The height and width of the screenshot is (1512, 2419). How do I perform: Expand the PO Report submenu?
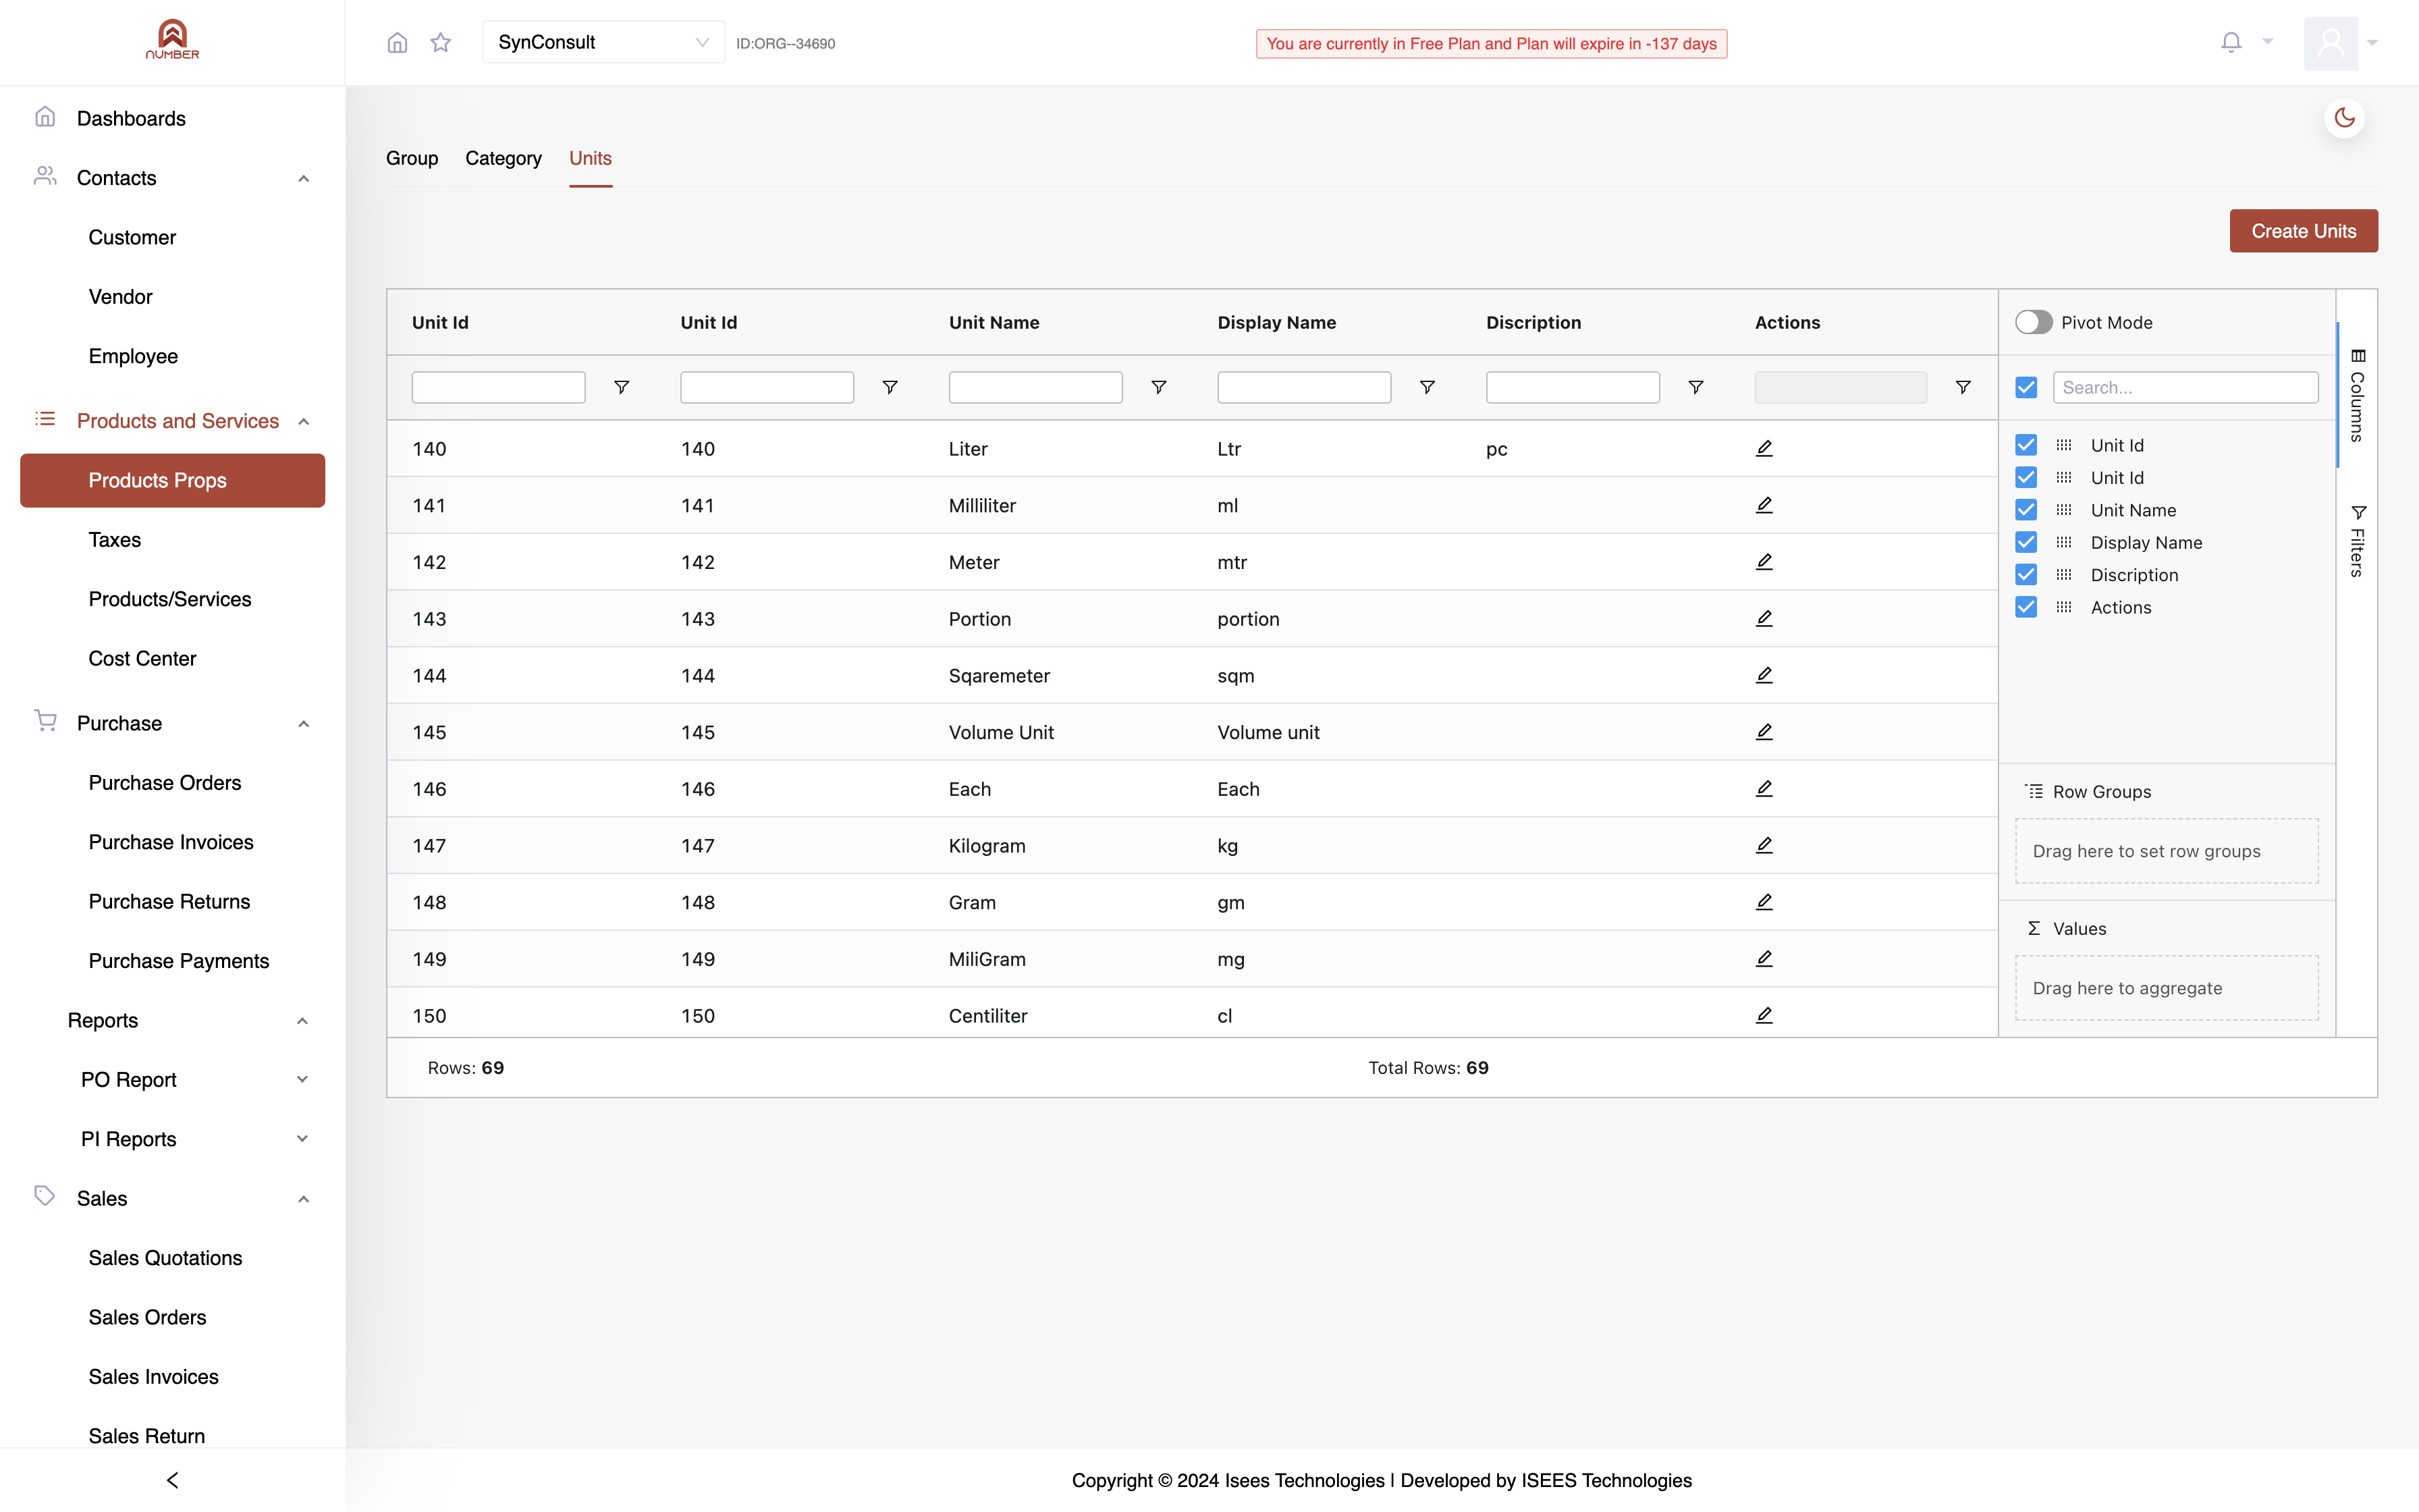[x=302, y=1079]
